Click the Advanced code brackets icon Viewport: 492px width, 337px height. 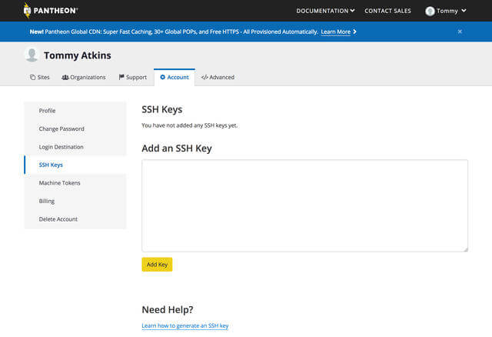(204, 77)
